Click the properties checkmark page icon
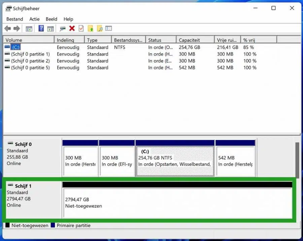This screenshot has height=241, width=303. [x=81, y=28]
